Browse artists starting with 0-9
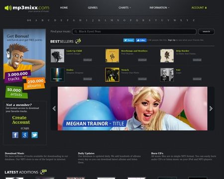 tap(29, 20)
